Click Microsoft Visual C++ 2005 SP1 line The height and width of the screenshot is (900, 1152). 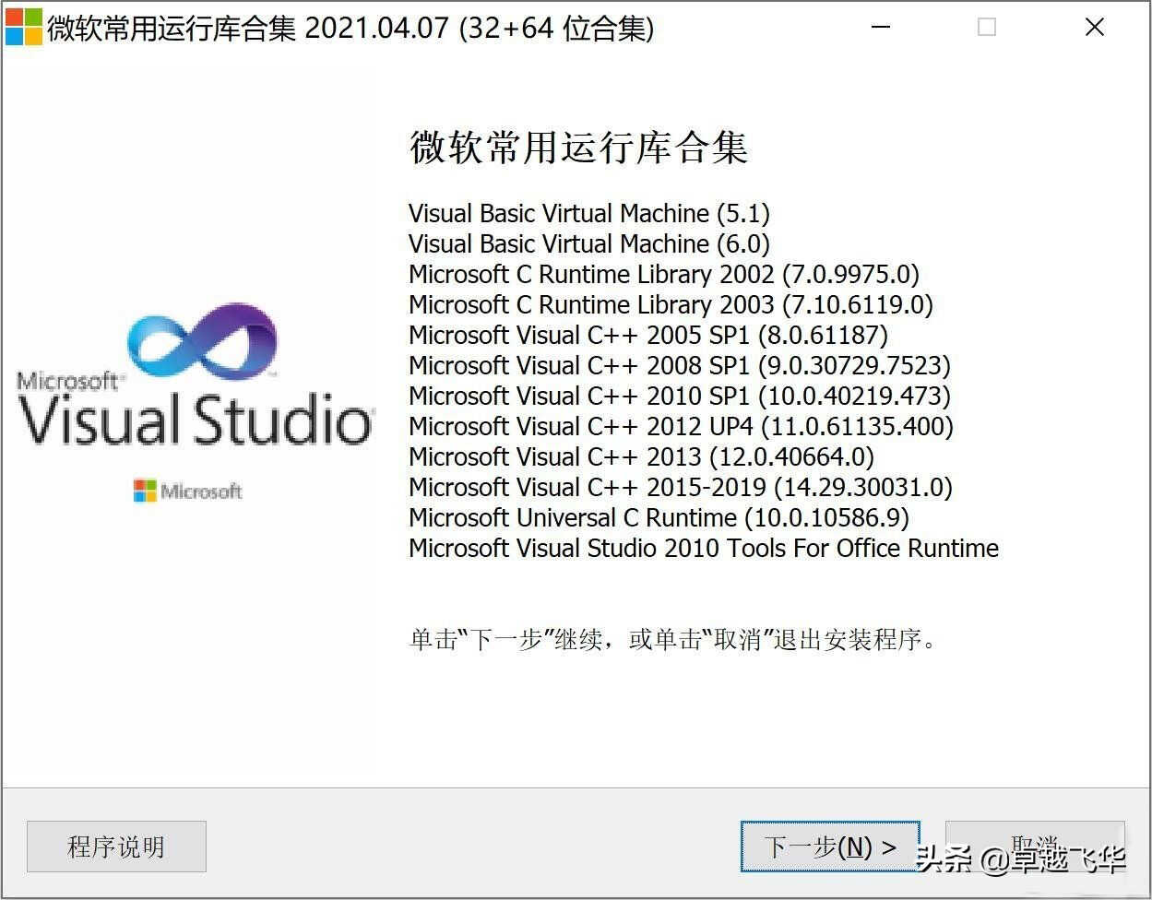[648, 336]
